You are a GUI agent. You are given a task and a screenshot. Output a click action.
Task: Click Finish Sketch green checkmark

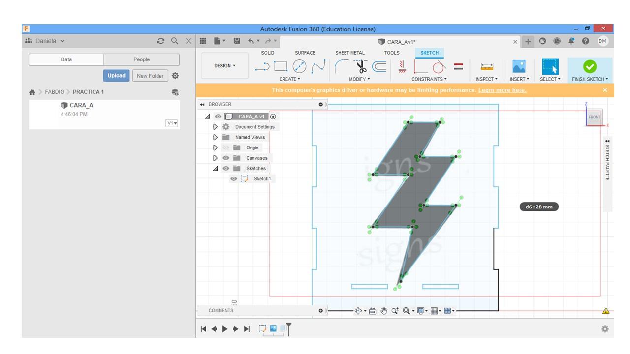coord(590,66)
